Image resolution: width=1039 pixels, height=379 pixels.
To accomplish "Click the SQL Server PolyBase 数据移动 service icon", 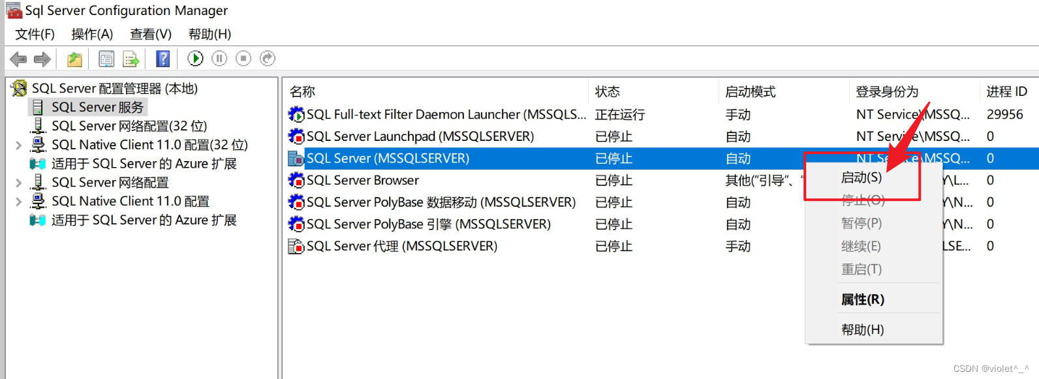I will [x=296, y=202].
